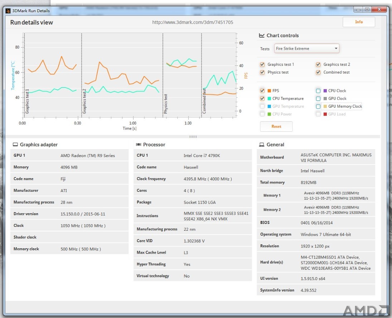
Task: Click the General laptop icon
Action: pos(262,145)
